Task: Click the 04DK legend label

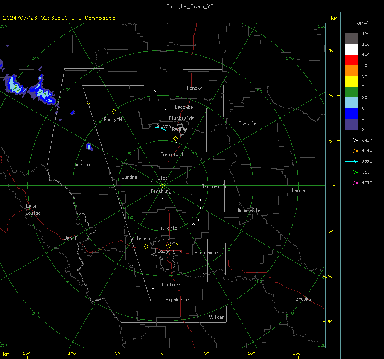Action: (x=367, y=140)
